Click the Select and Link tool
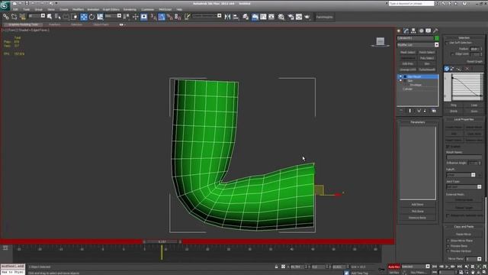This screenshot has width=488, height=275. [6, 17]
